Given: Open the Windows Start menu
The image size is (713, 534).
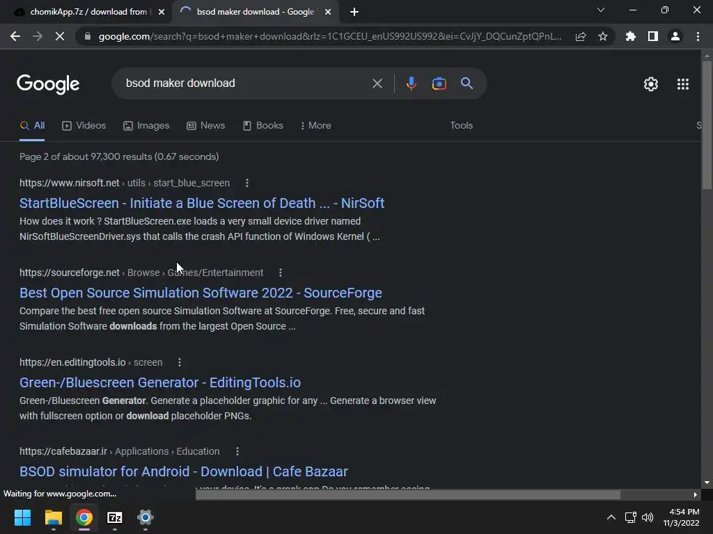Looking at the screenshot, I should point(22,517).
